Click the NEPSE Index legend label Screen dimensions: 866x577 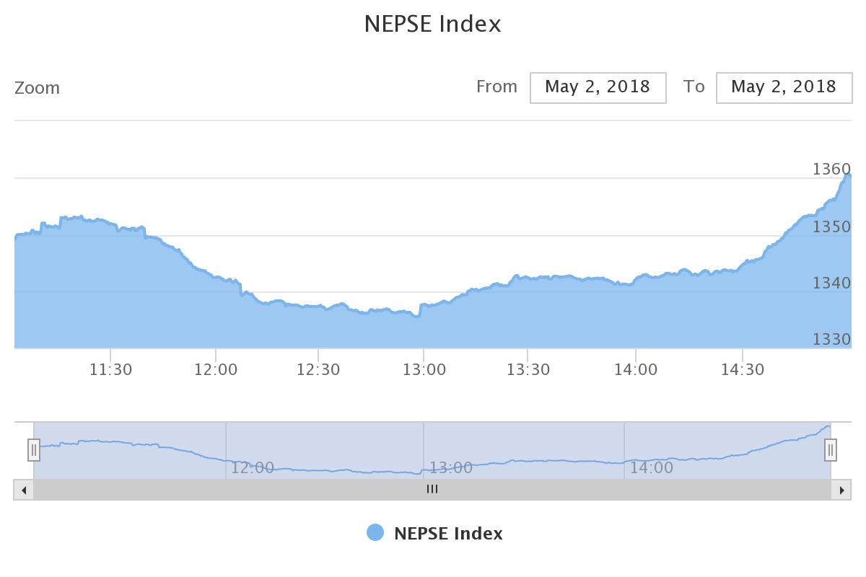click(448, 534)
